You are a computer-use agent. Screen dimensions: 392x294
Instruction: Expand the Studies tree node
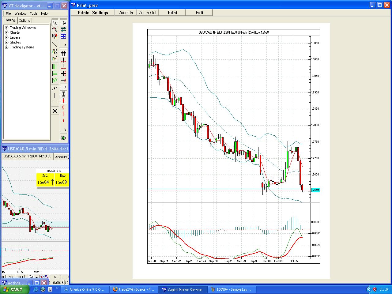point(6,42)
